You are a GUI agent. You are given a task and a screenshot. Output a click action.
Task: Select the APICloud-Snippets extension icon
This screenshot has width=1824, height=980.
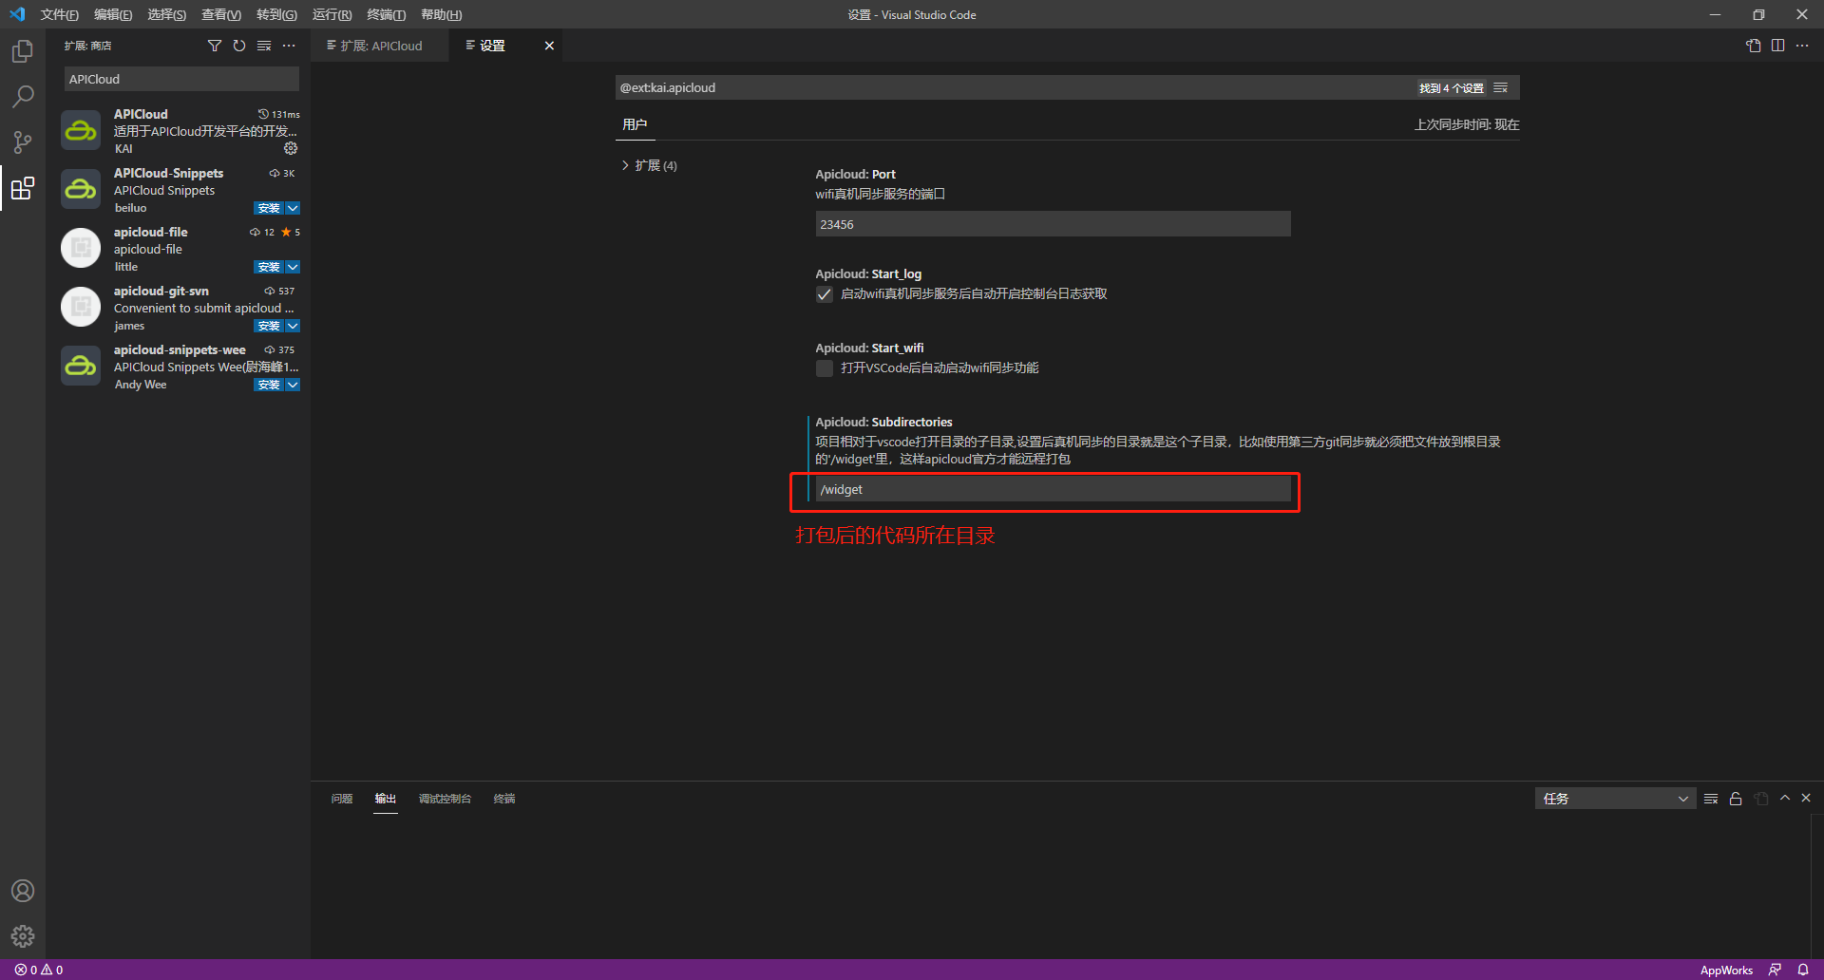coord(81,189)
